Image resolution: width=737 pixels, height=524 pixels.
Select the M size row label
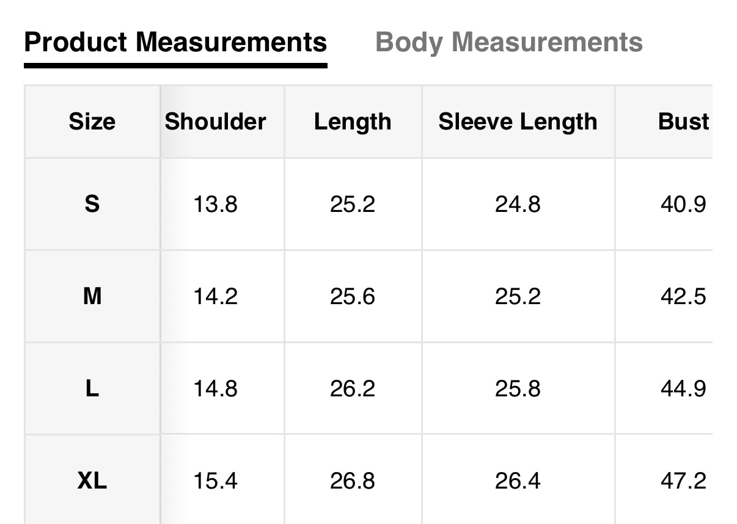(x=92, y=296)
